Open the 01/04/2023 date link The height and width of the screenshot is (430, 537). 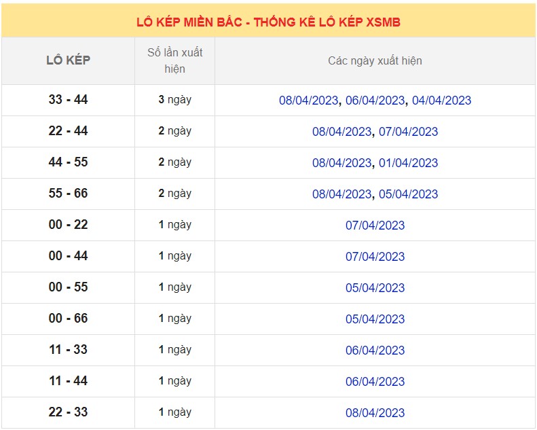point(408,163)
